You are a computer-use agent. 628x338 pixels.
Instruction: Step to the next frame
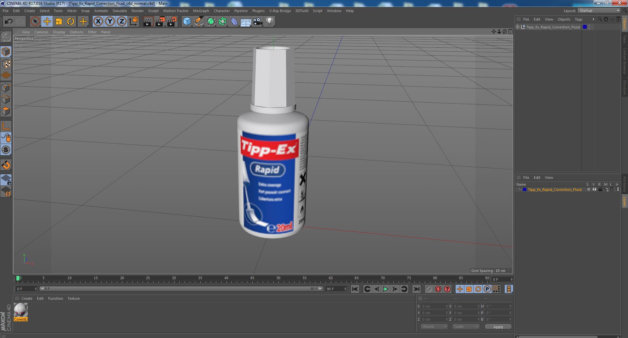tap(395, 289)
